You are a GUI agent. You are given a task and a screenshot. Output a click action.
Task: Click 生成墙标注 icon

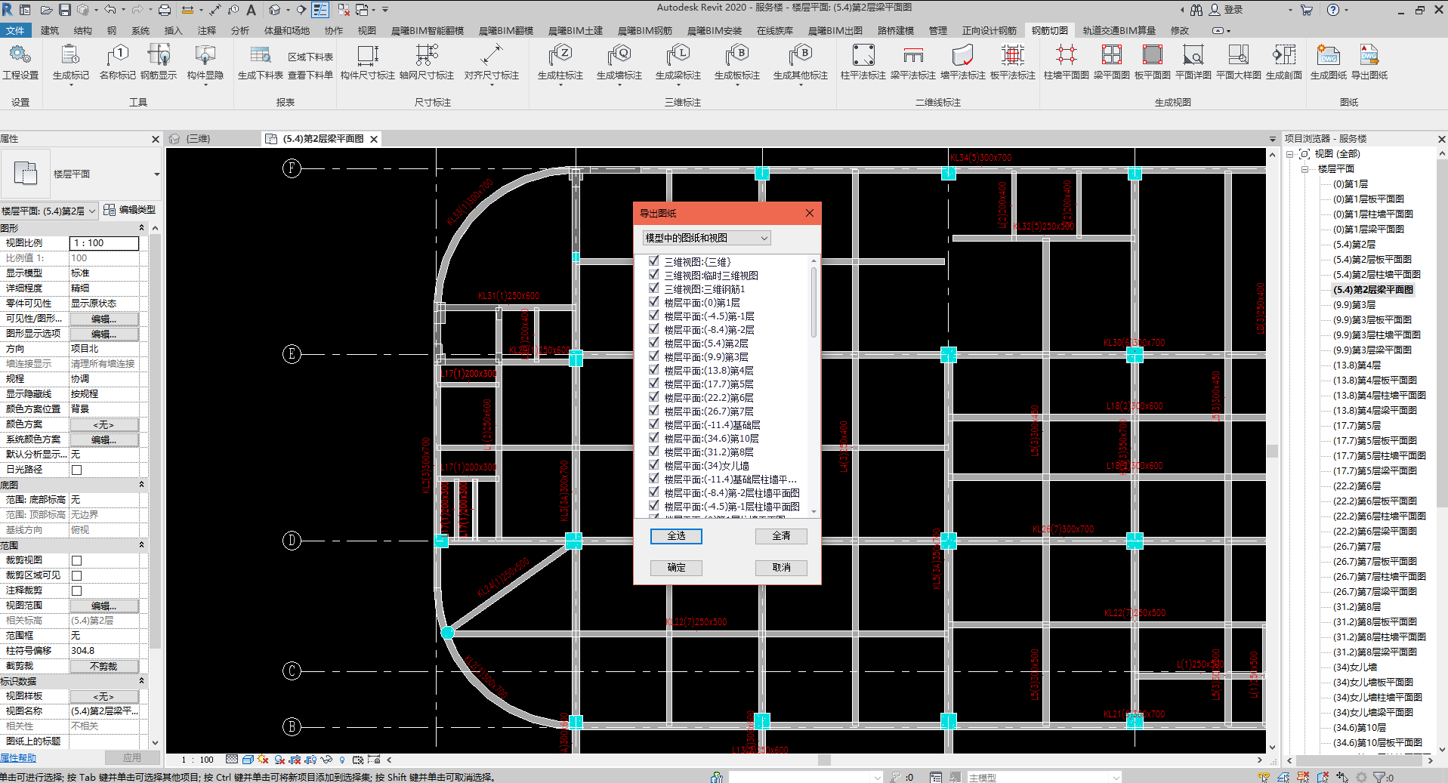click(x=619, y=61)
